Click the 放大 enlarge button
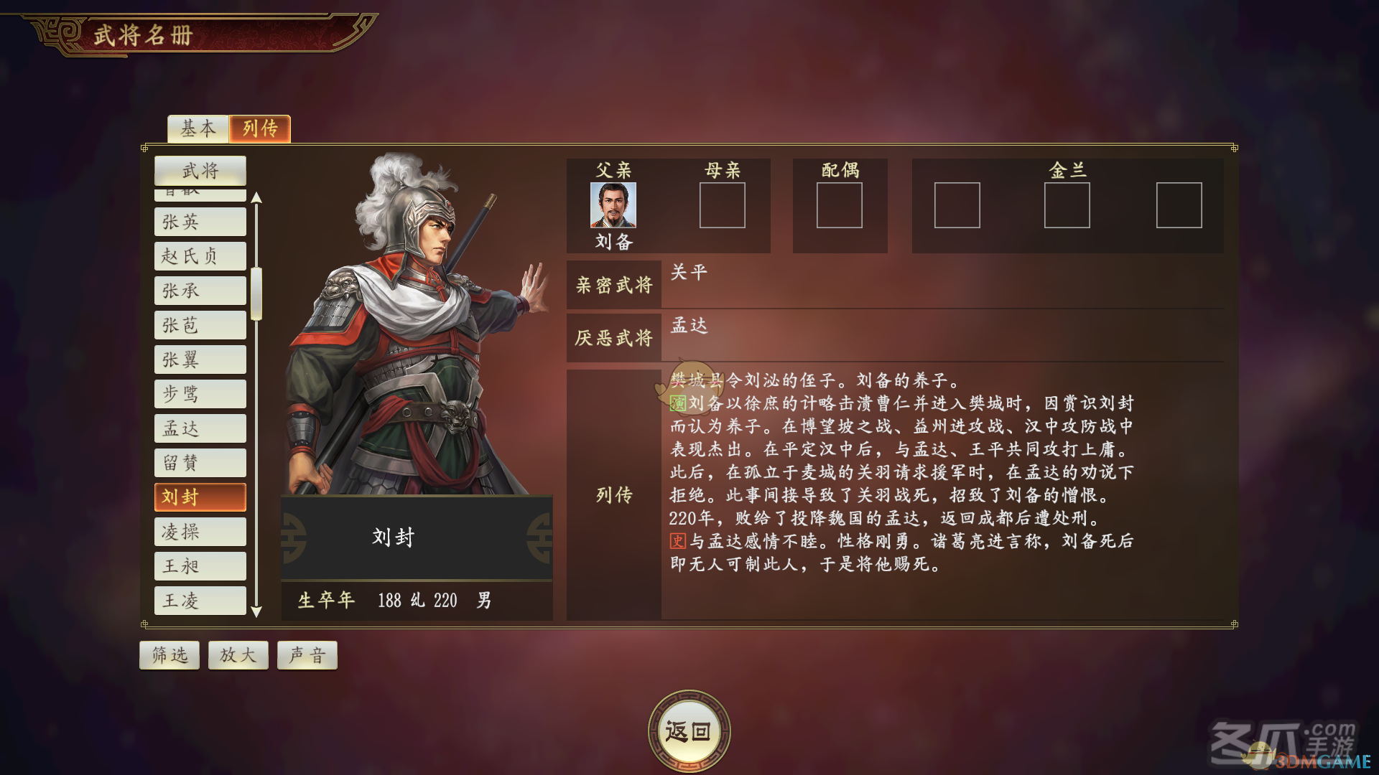Viewport: 1379px width, 775px height. tap(238, 655)
